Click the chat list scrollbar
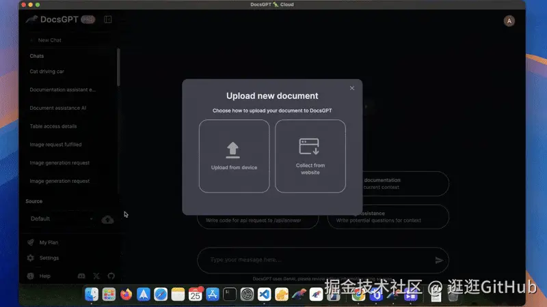This screenshot has height=307, width=547. click(x=118, y=67)
